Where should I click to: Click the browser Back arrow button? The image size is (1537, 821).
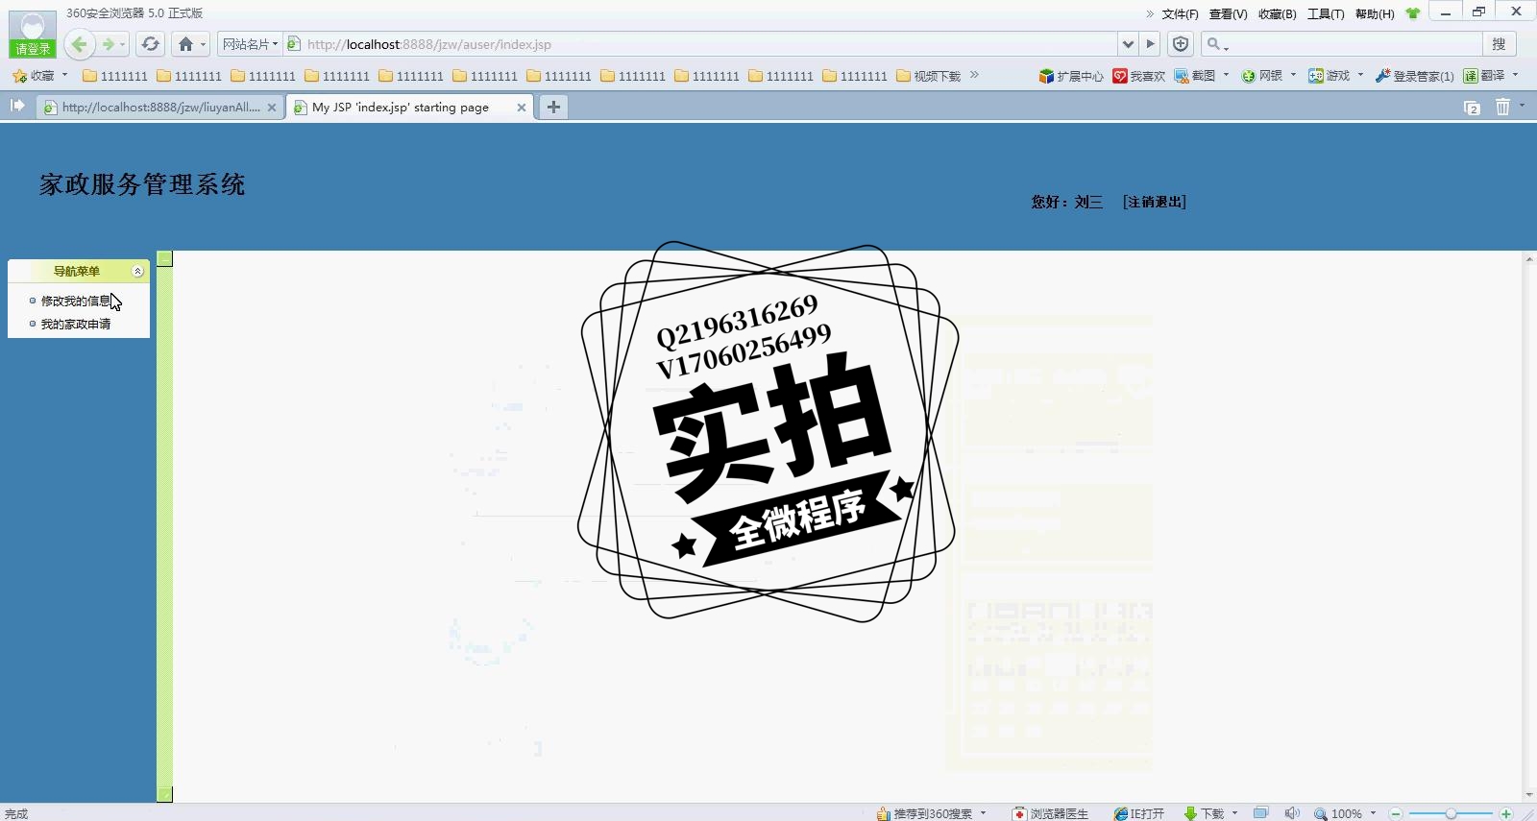(x=80, y=44)
